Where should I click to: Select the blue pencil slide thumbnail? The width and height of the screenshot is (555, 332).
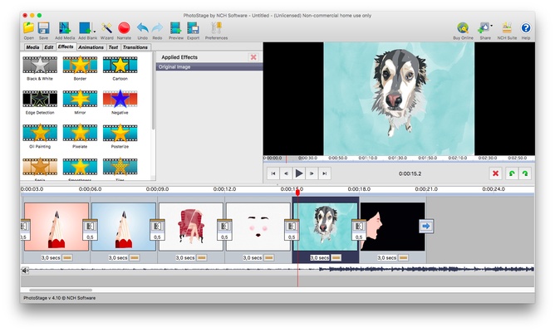coord(124,227)
